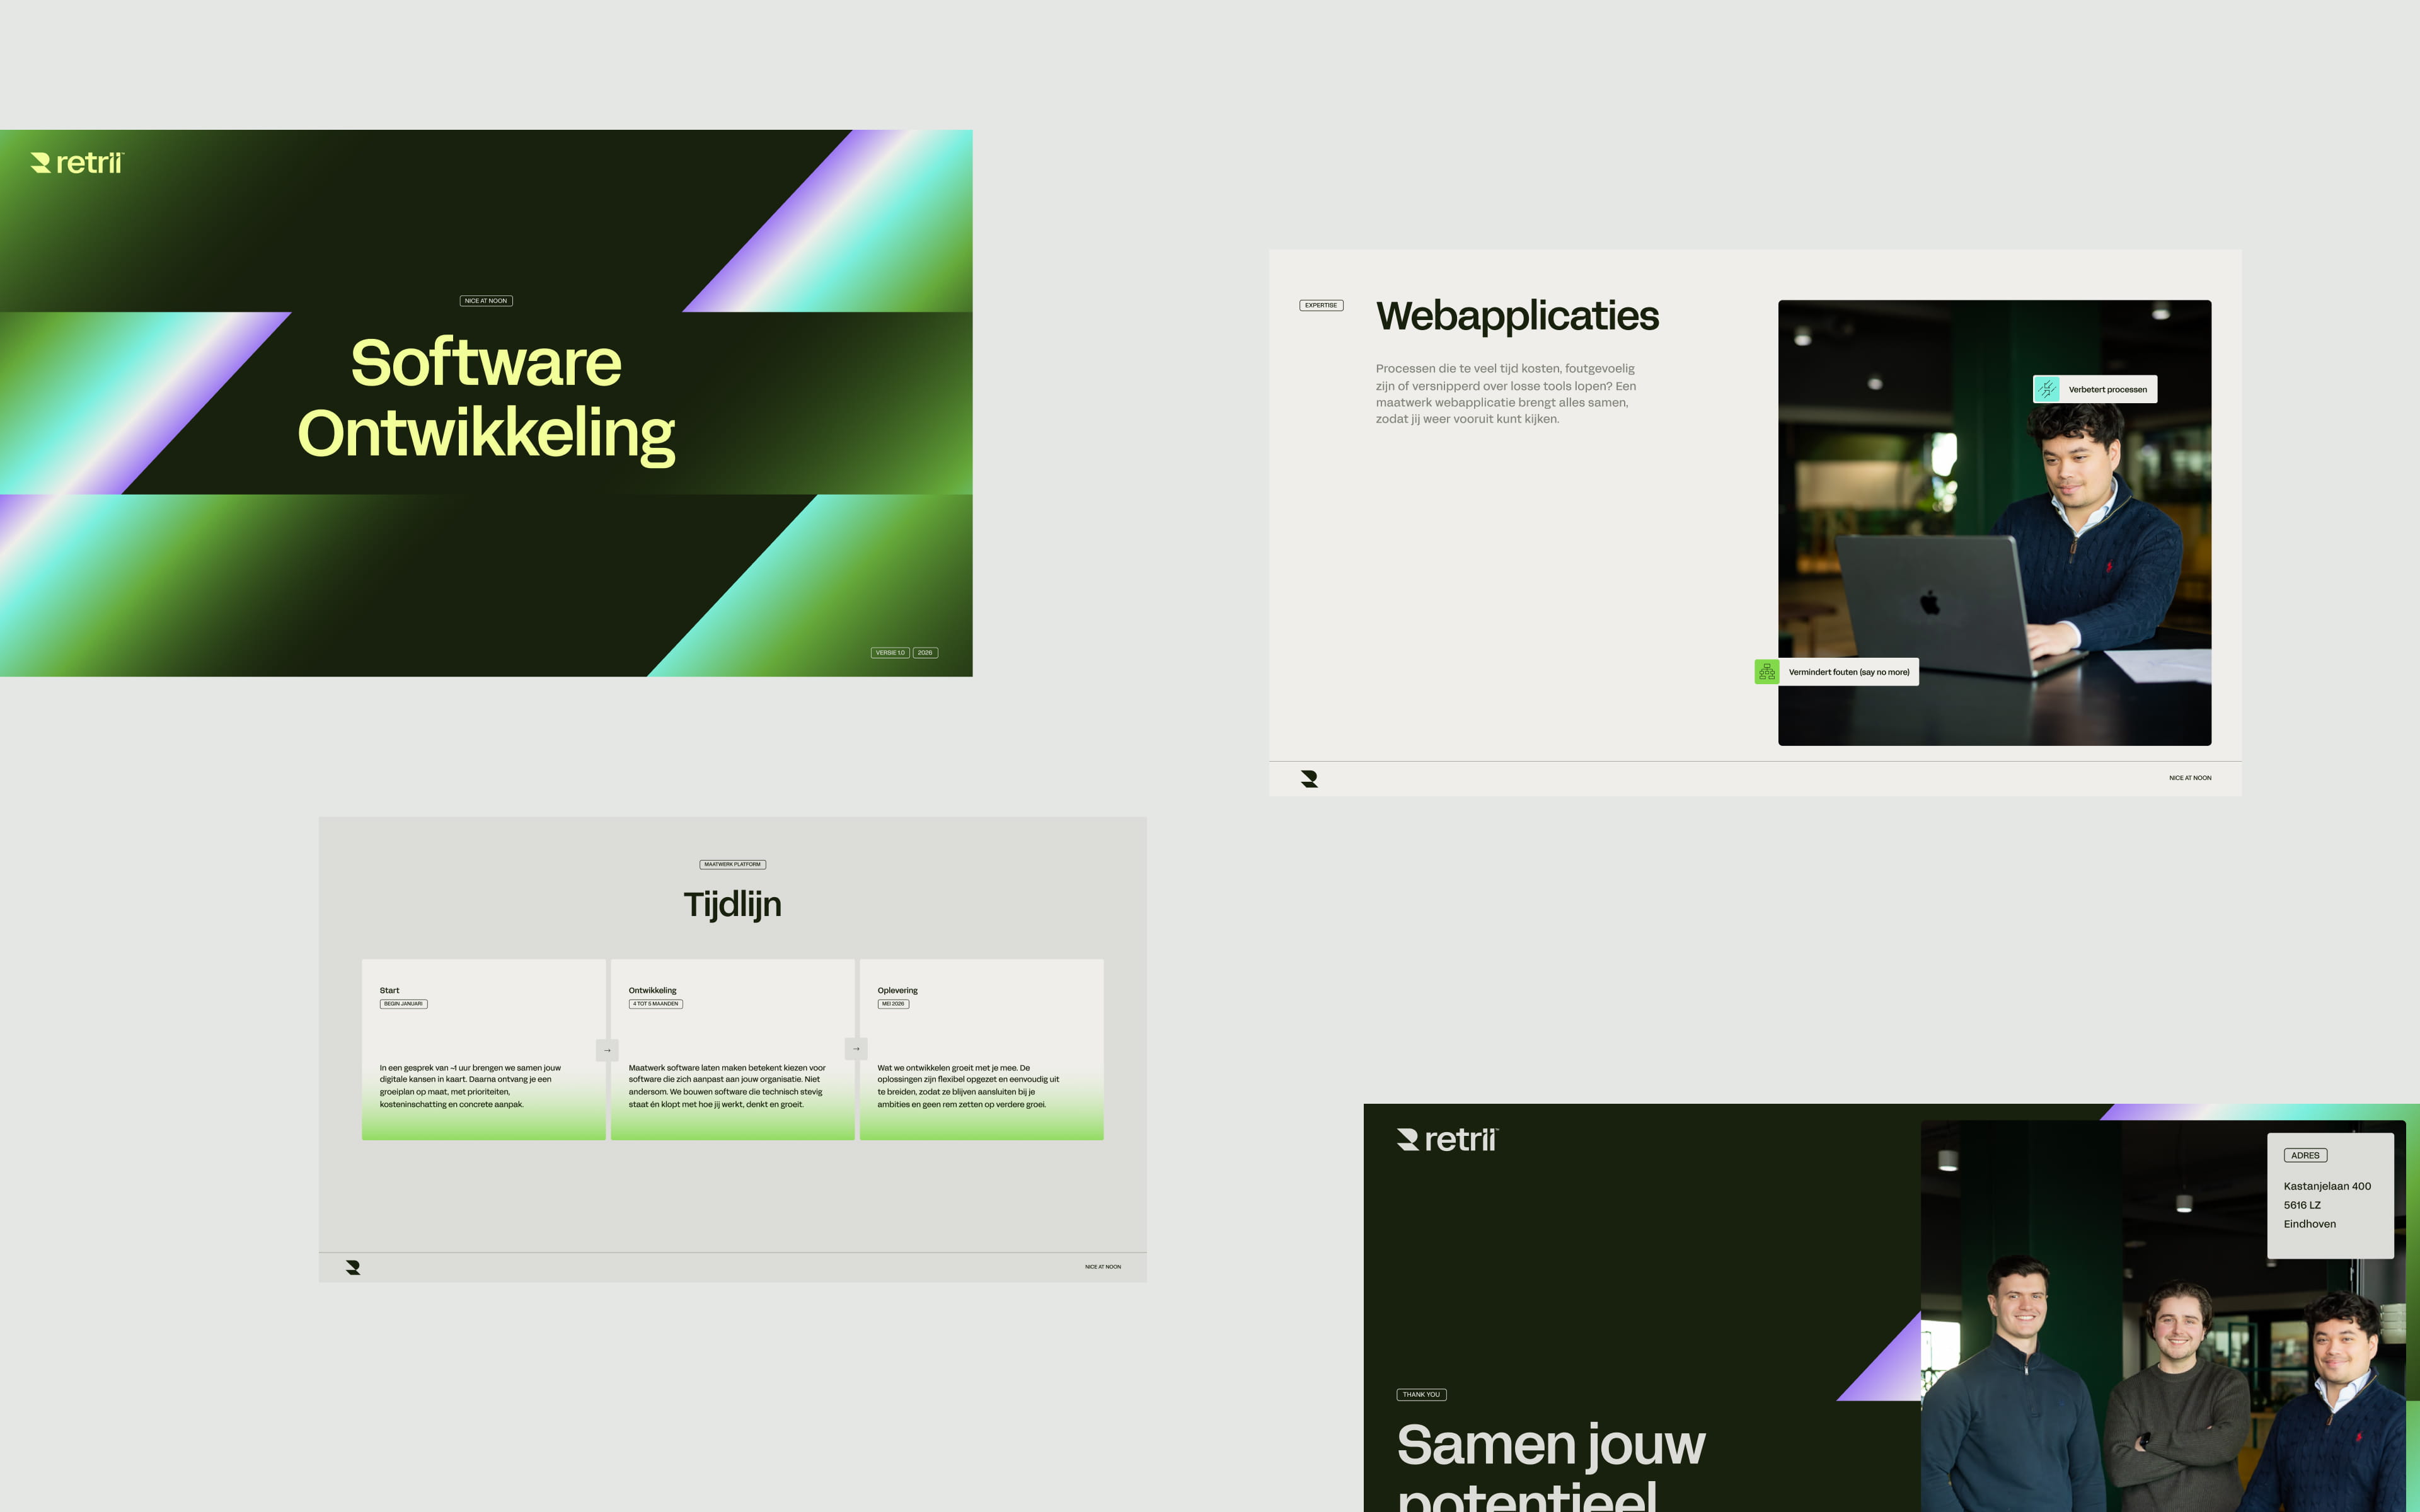Click the MEI 2026 tag in the Oplevering card

tap(893, 1004)
